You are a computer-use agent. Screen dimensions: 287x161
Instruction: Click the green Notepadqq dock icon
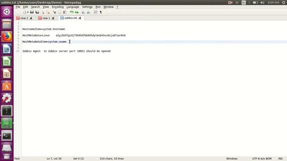[x=7, y=123]
